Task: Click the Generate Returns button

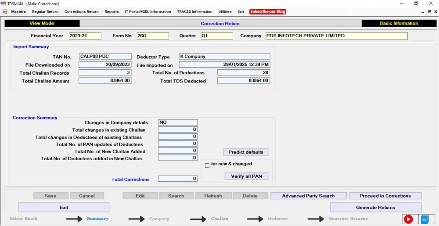Action: point(375,208)
